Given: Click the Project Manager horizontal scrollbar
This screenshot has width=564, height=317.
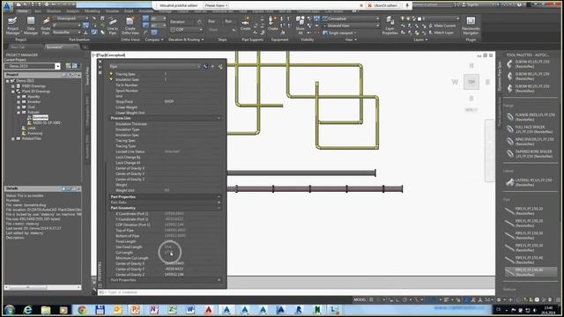Looking at the screenshot, I should (42, 287).
